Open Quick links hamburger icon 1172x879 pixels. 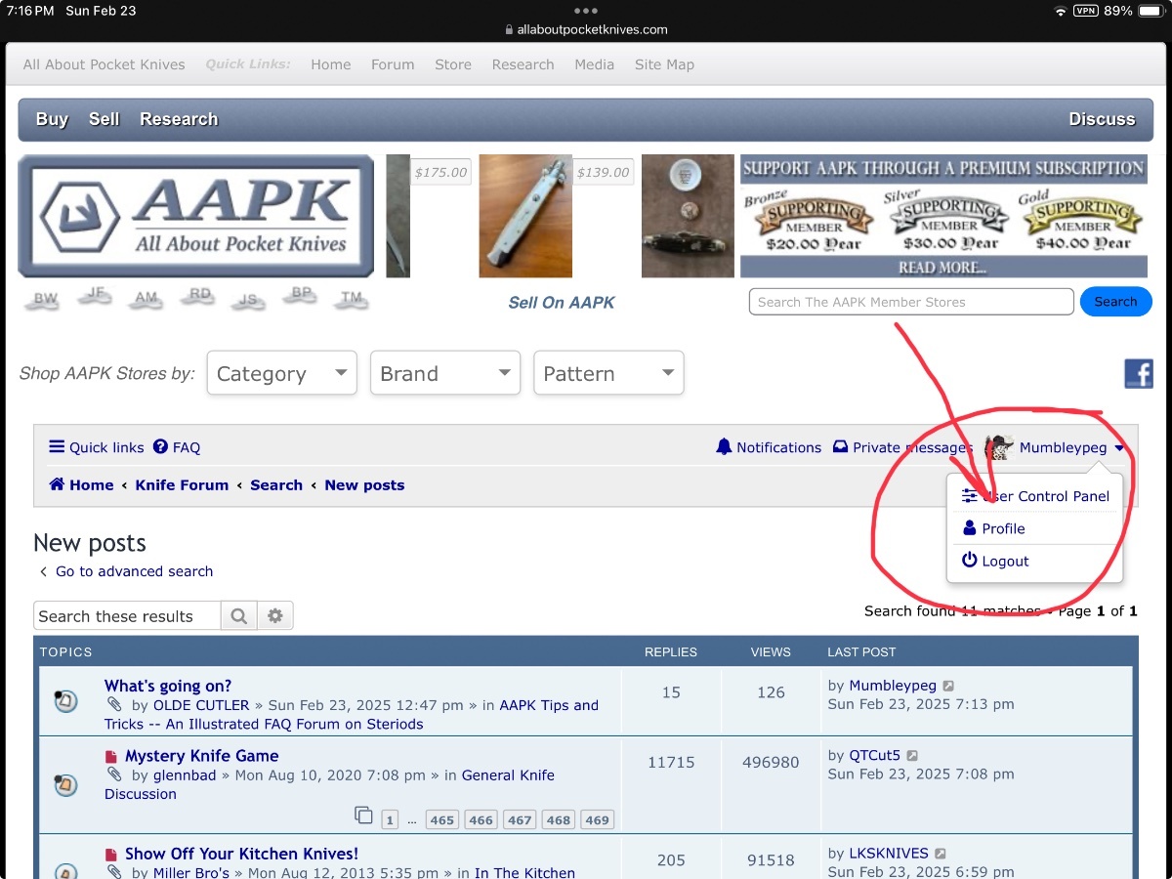(57, 447)
